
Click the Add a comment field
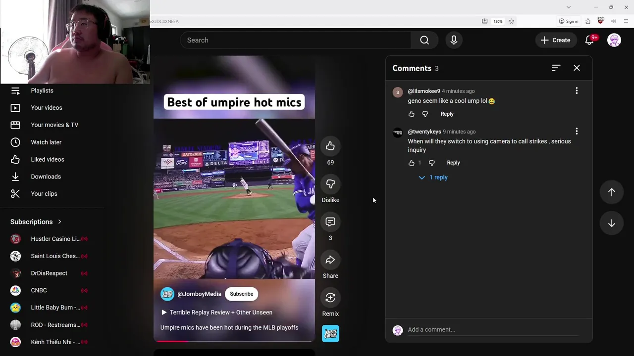tap(493, 330)
